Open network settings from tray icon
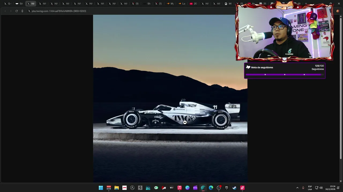The width and height of the screenshot is (343, 192). click(316, 188)
